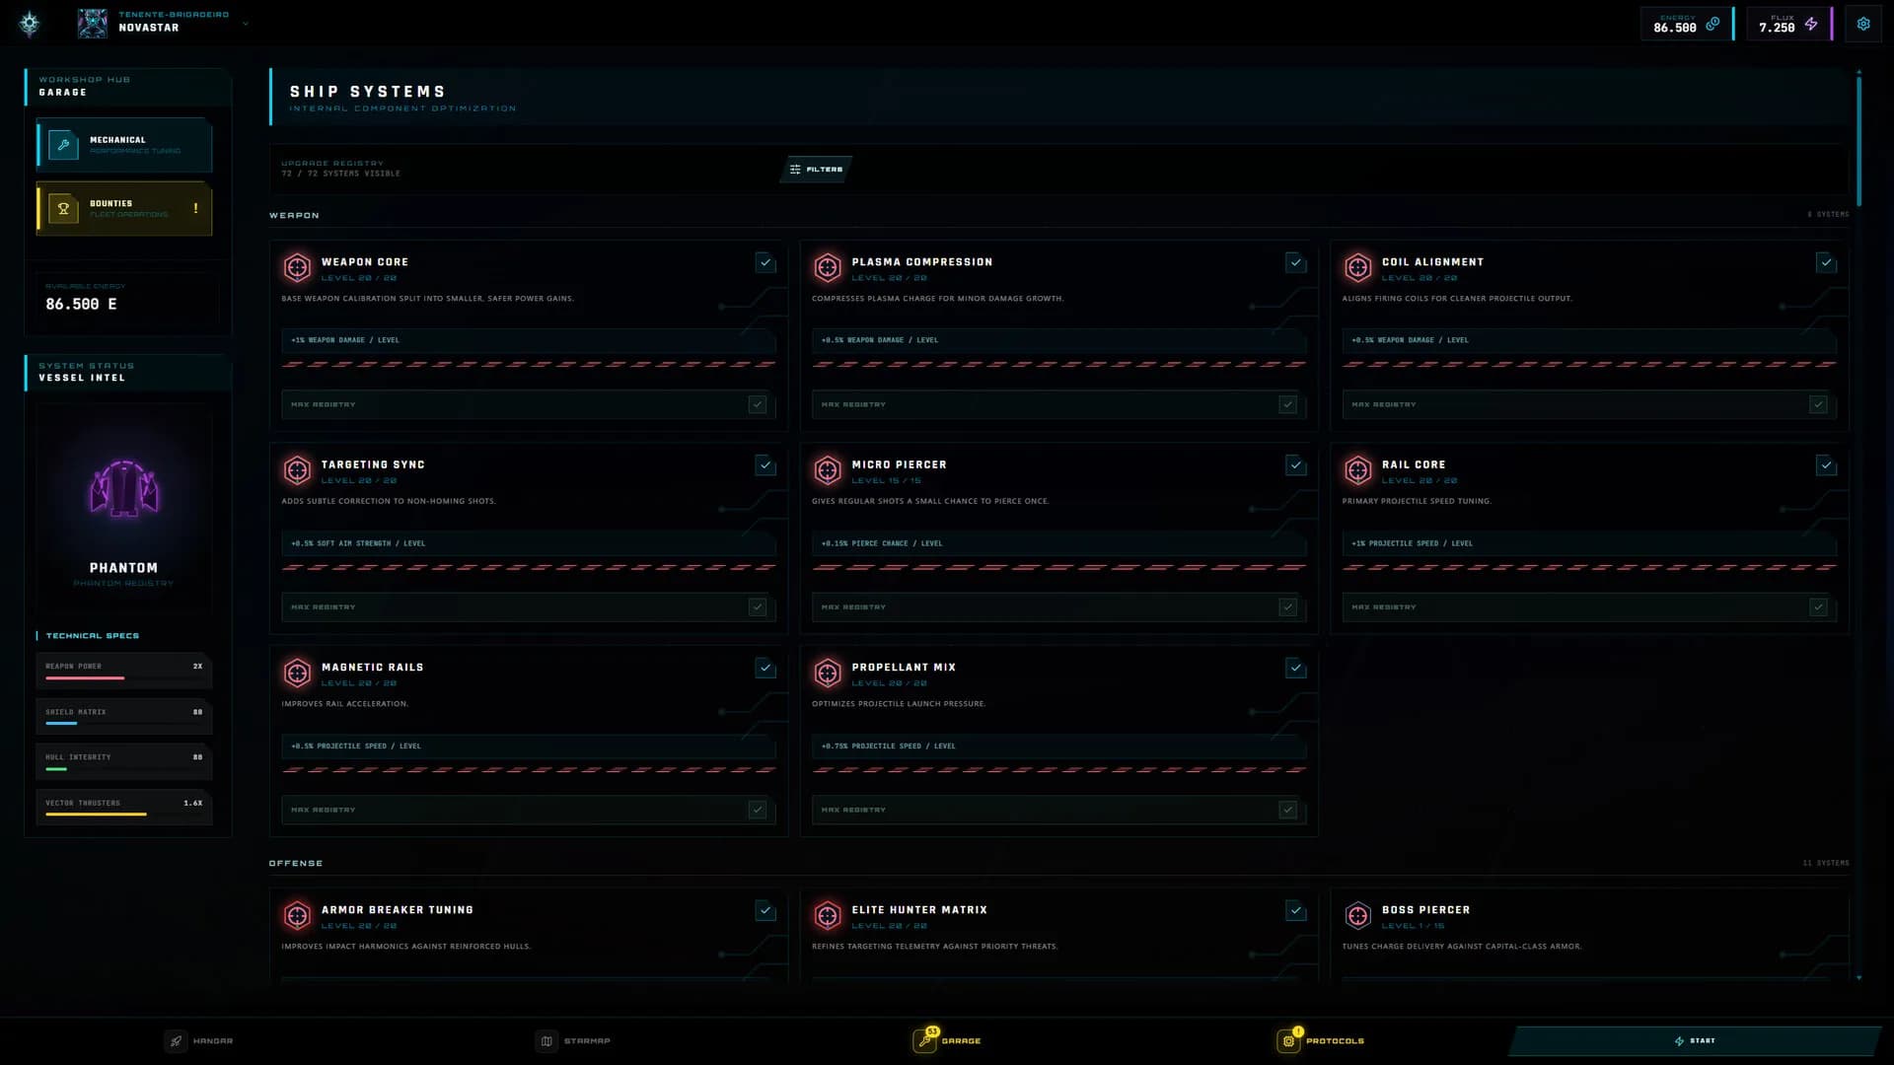Image resolution: width=1894 pixels, height=1065 pixels.
Task: Click the game logo emblem icon
Action: (30, 24)
